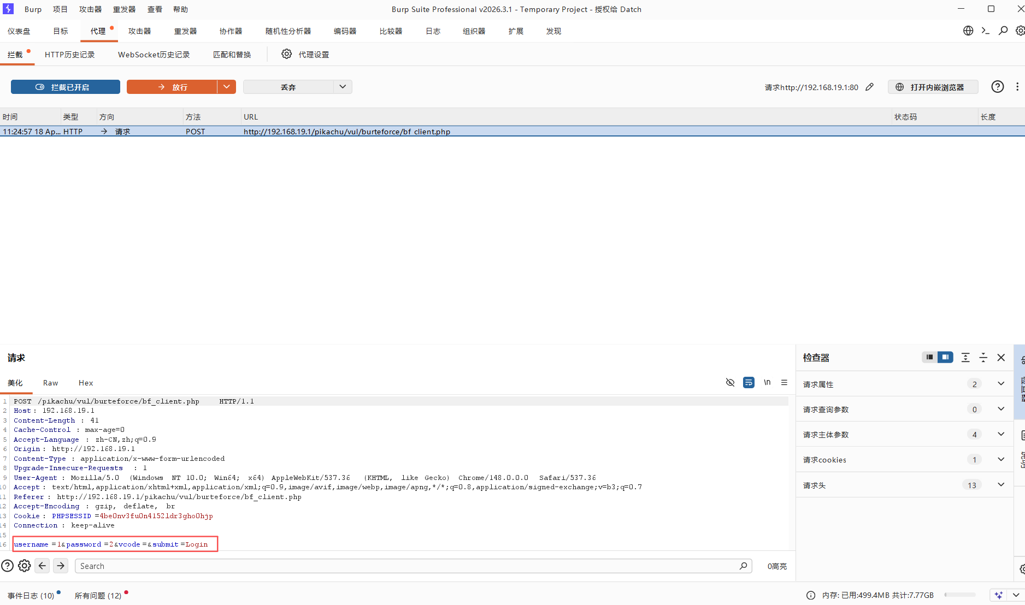Focus the Search input field

coord(414,566)
